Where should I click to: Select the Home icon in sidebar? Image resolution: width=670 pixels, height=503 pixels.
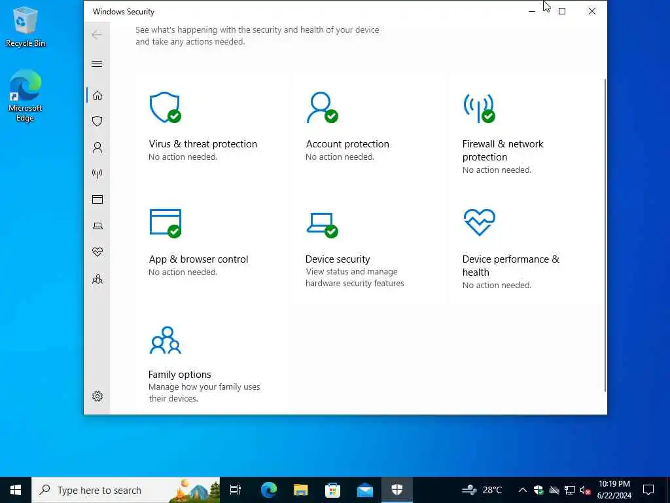(x=97, y=95)
